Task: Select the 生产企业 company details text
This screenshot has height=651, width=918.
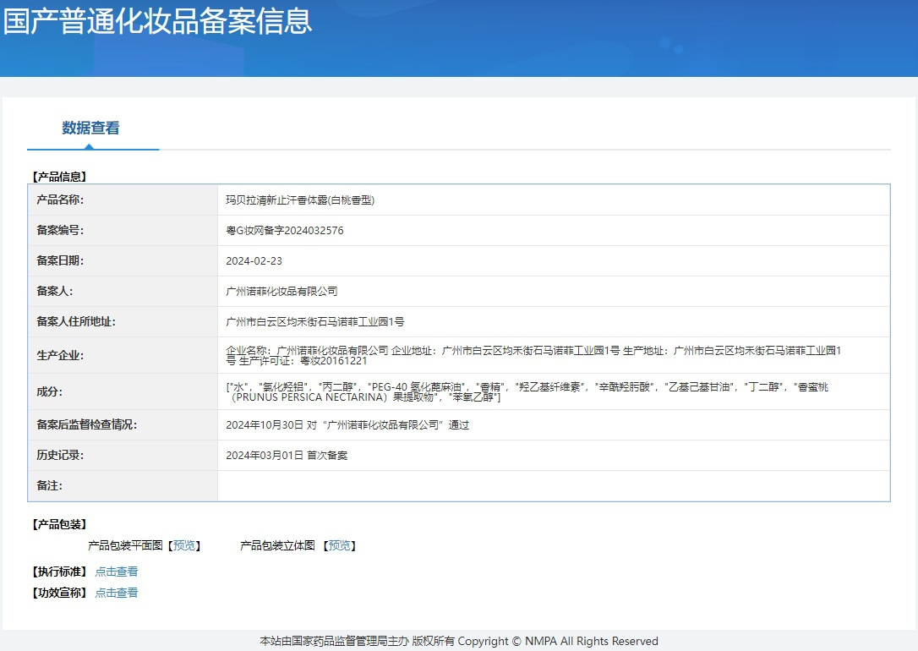Action: point(533,355)
